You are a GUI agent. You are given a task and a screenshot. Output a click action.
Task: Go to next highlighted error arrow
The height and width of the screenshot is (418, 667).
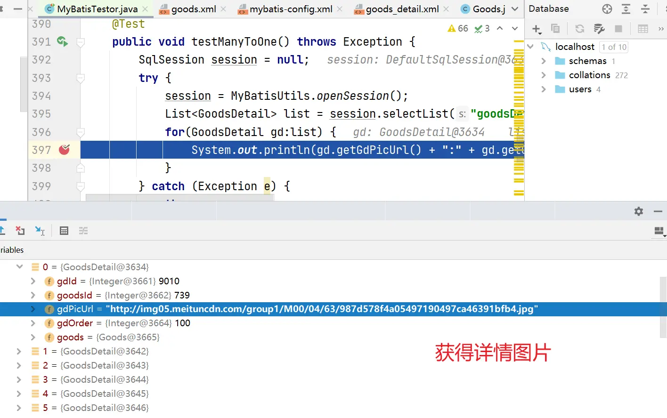pos(515,29)
